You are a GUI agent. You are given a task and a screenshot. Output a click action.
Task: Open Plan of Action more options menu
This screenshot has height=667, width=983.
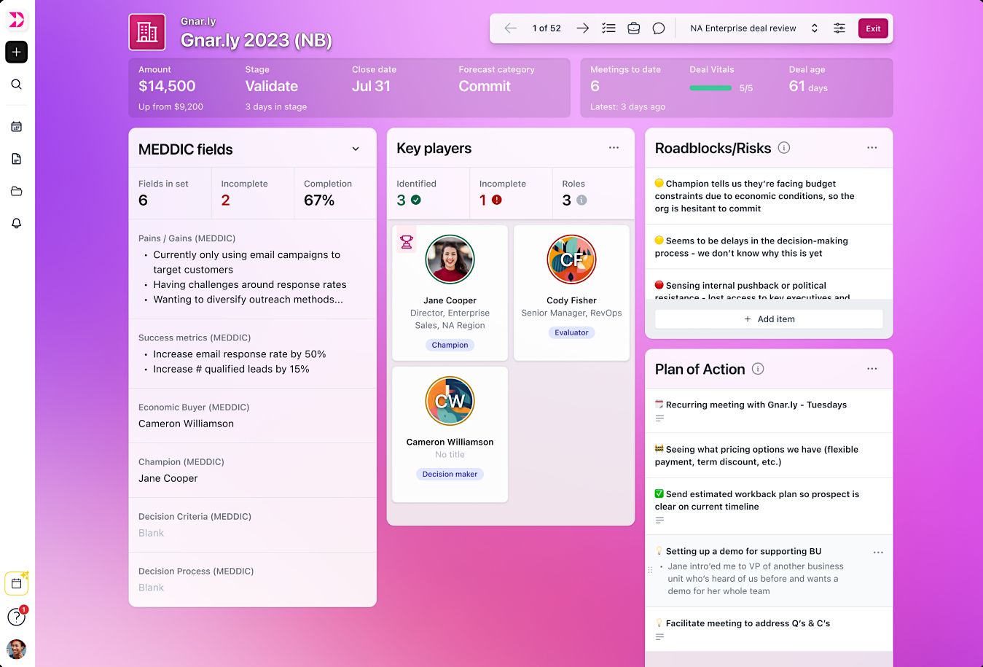click(872, 369)
